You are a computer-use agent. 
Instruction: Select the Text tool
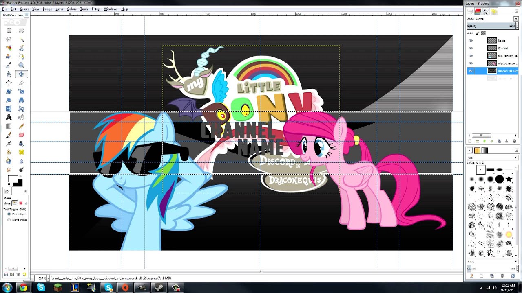click(9, 117)
